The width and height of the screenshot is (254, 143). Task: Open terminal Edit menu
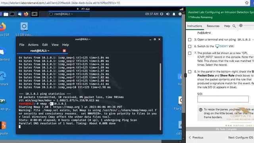pos(45,45)
